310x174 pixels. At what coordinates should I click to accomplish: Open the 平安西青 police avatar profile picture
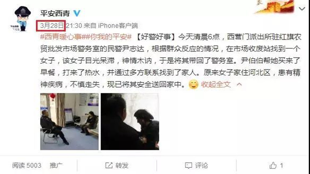pos(22,18)
